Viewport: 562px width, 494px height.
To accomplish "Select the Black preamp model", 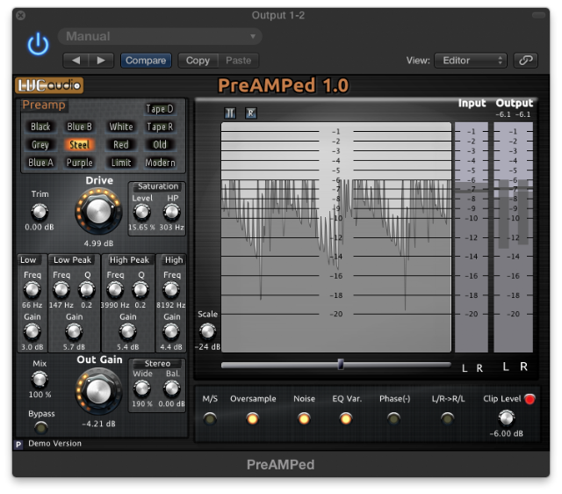I will pos(40,127).
